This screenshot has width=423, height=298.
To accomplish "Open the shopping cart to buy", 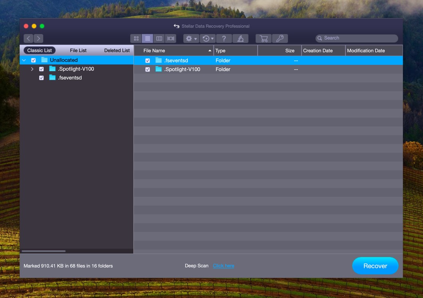I will coord(264,38).
